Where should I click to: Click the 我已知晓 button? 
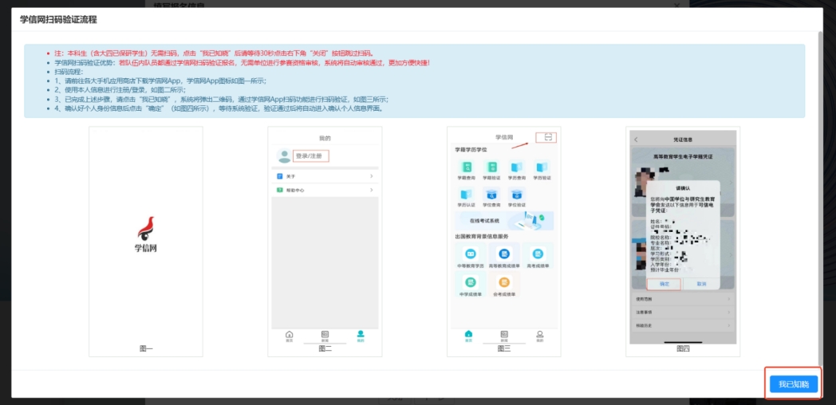(793, 384)
